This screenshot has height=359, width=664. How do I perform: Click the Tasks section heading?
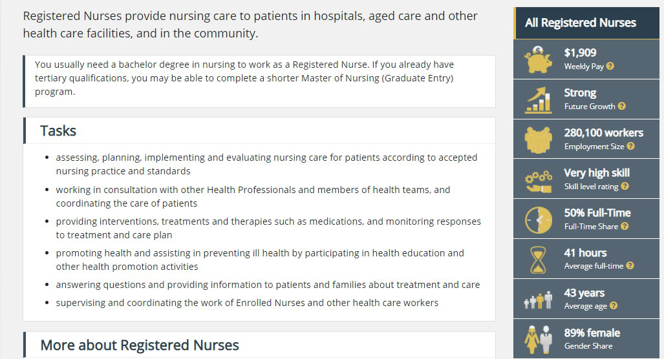(x=58, y=131)
